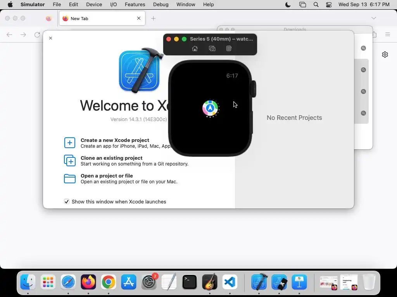This screenshot has width=397, height=297.
Task: Open the Features menu
Action: tap(135, 5)
